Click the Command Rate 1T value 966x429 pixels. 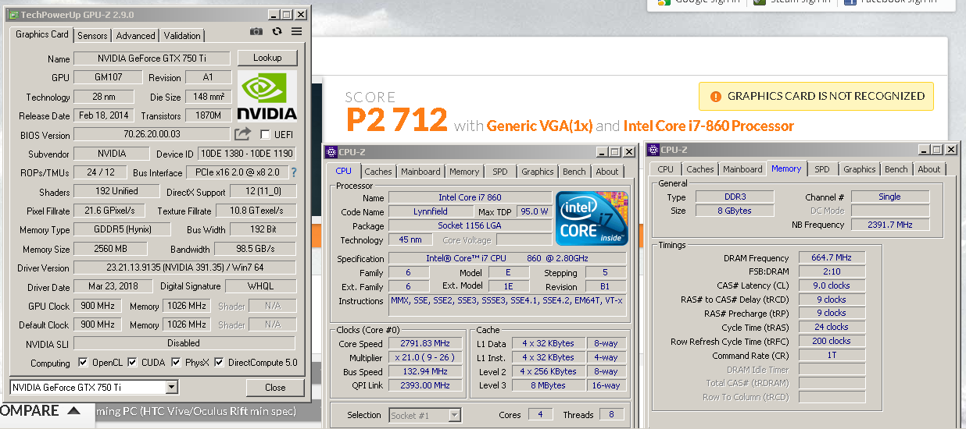click(832, 356)
